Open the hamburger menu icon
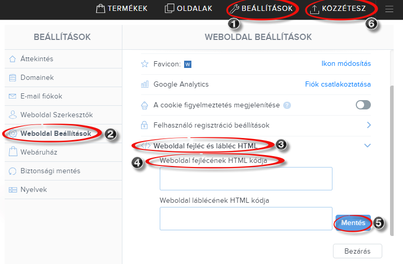 tap(389, 9)
